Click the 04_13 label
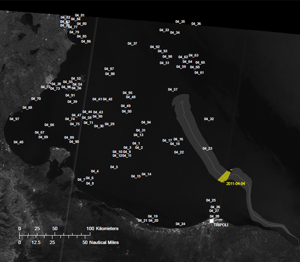The image size is (300, 262). click(x=139, y=135)
